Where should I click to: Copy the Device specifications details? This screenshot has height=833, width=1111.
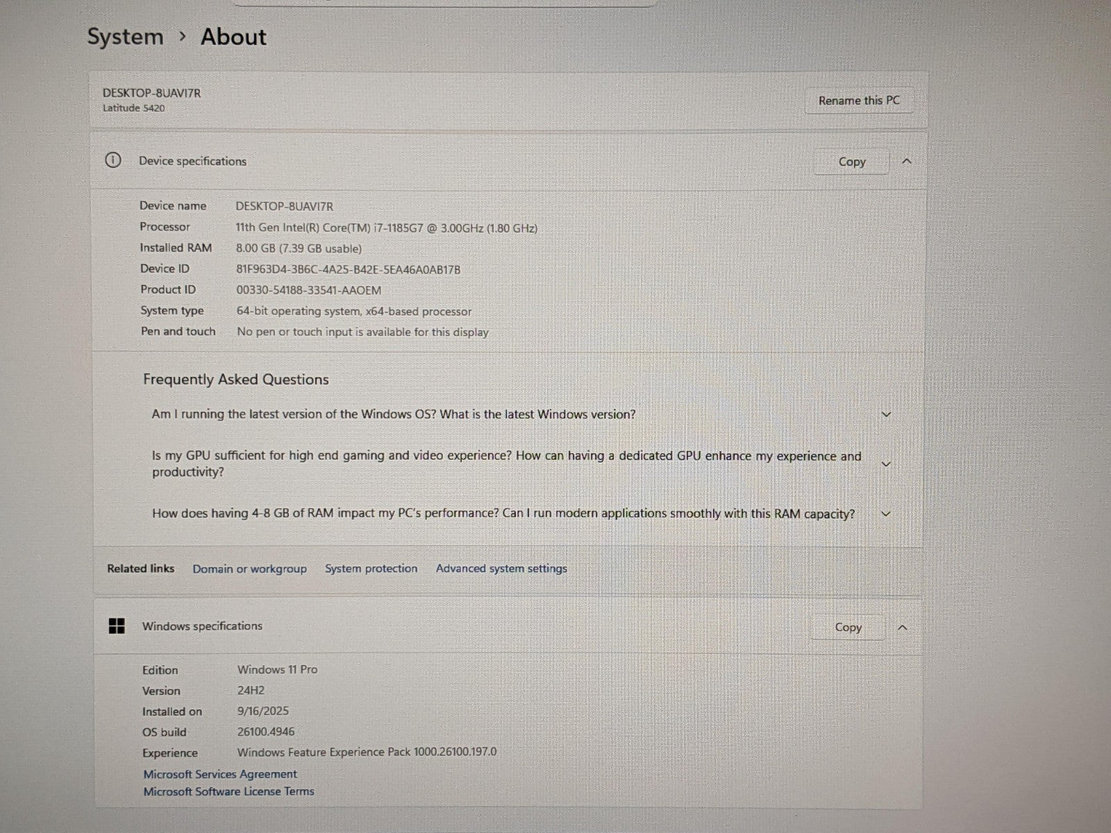851,162
